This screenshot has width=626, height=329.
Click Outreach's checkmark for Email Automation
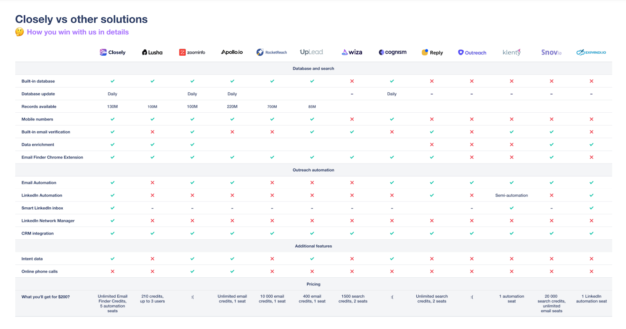(x=472, y=183)
